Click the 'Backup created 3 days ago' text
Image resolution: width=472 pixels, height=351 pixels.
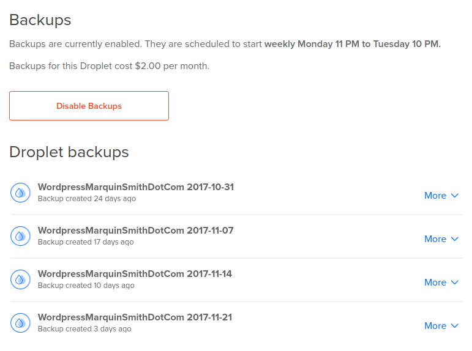[84, 329]
